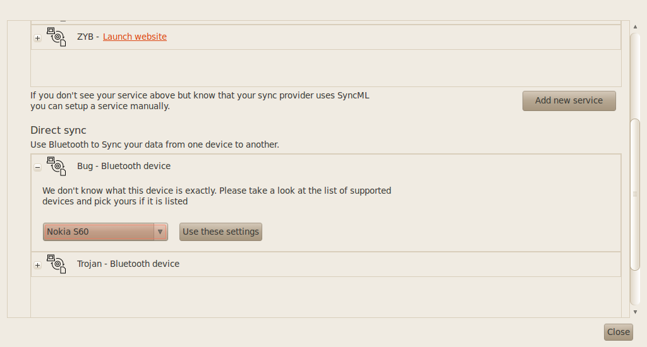The width and height of the screenshot is (647, 347).
Task: Open the Nokia S60 device dropdown
Action: coord(99,232)
